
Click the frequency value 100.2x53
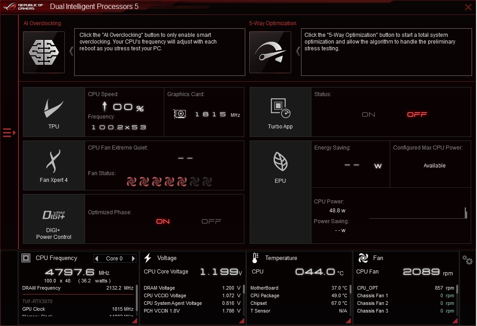(x=119, y=127)
